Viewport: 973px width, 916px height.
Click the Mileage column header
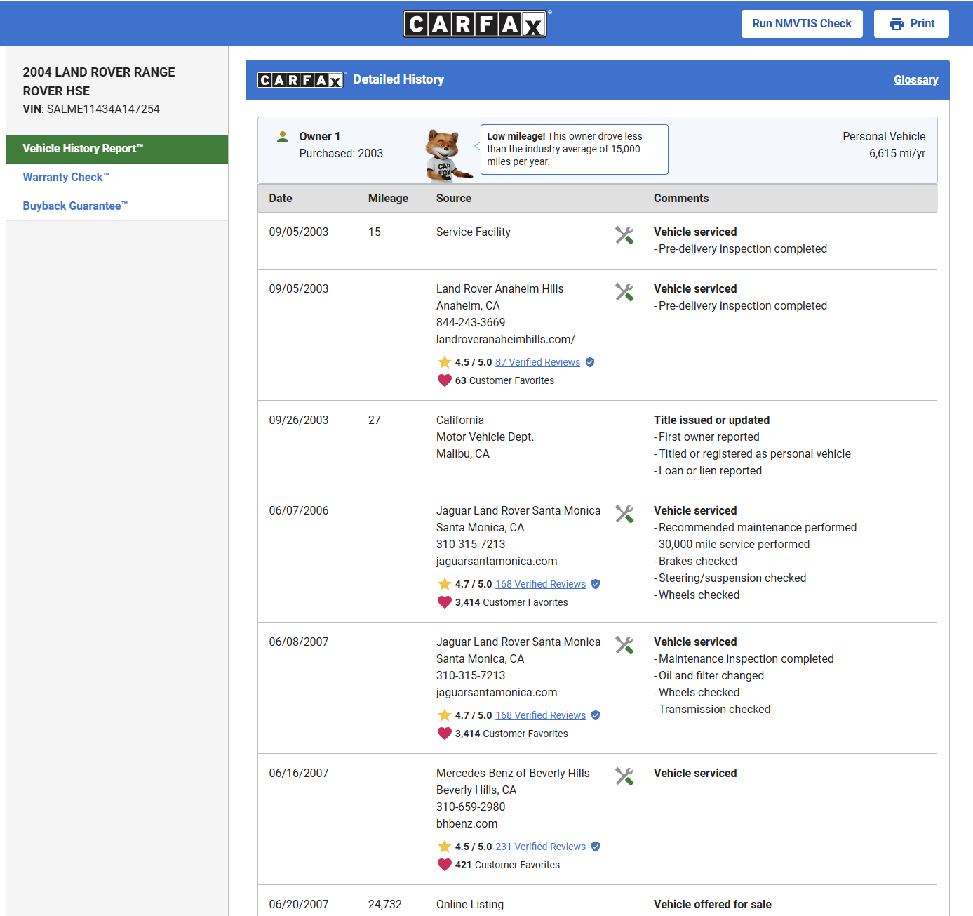coord(388,199)
